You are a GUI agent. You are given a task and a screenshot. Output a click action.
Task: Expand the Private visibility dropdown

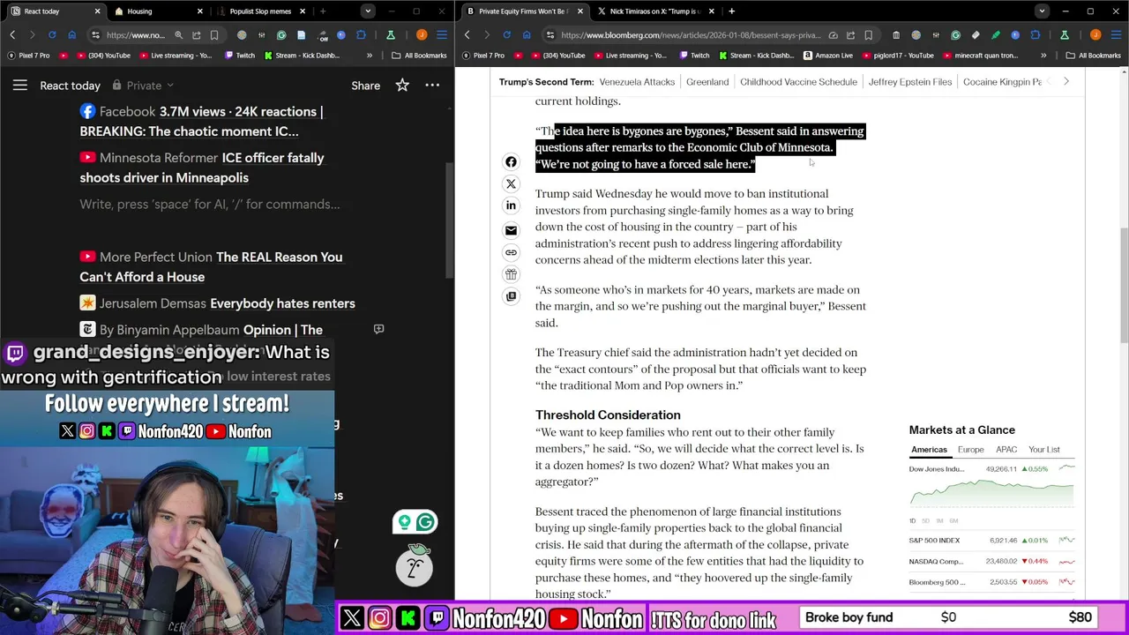point(143,86)
